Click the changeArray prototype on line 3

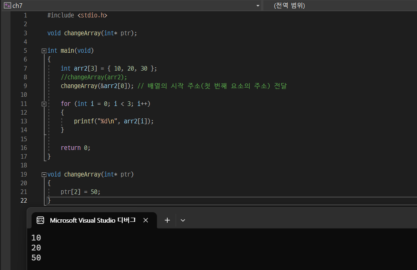pyautogui.click(x=92, y=33)
